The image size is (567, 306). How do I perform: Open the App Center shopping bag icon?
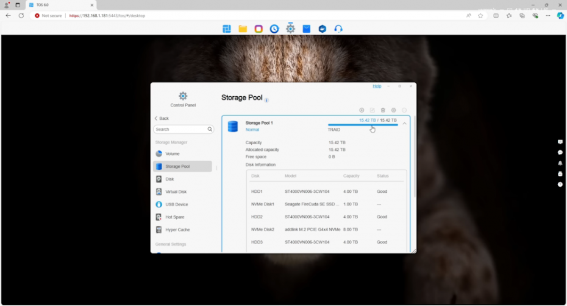click(306, 29)
